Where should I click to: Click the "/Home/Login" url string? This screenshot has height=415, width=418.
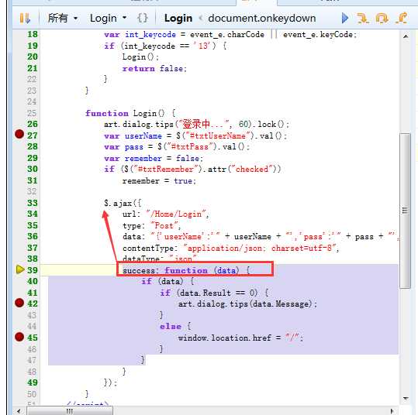coord(176,214)
